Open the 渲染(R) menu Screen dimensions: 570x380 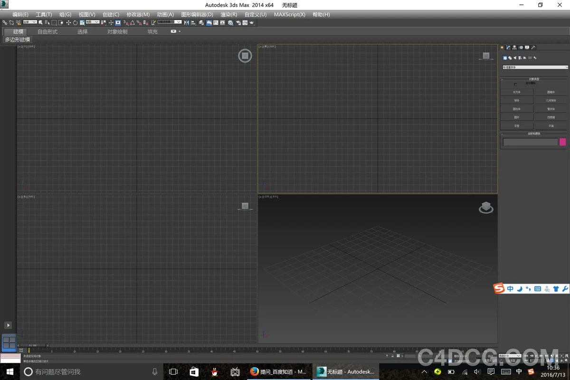click(x=228, y=15)
